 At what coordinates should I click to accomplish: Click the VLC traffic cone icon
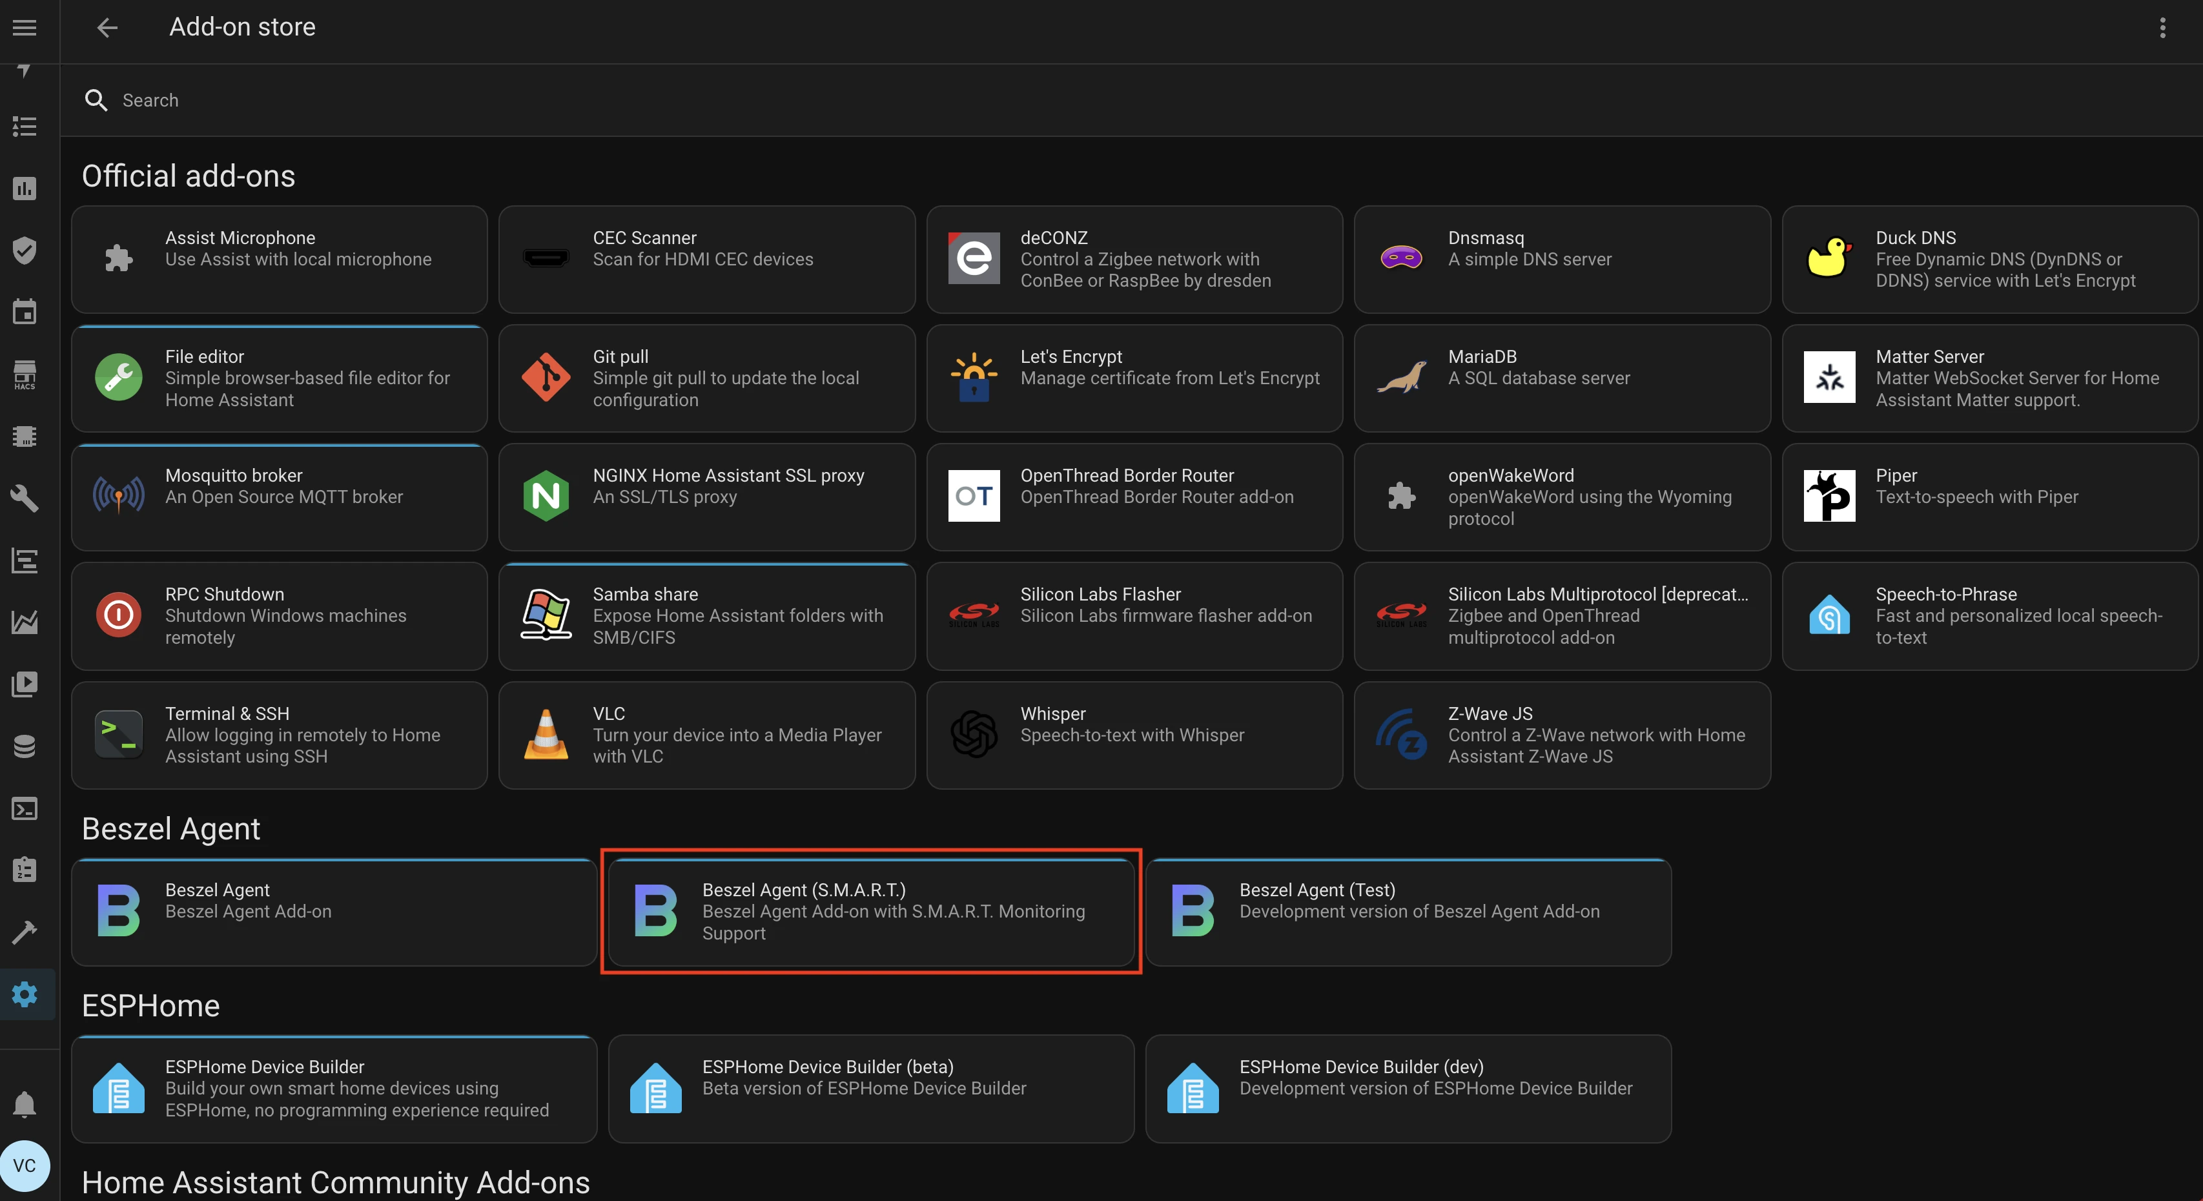(x=546, y=734)
